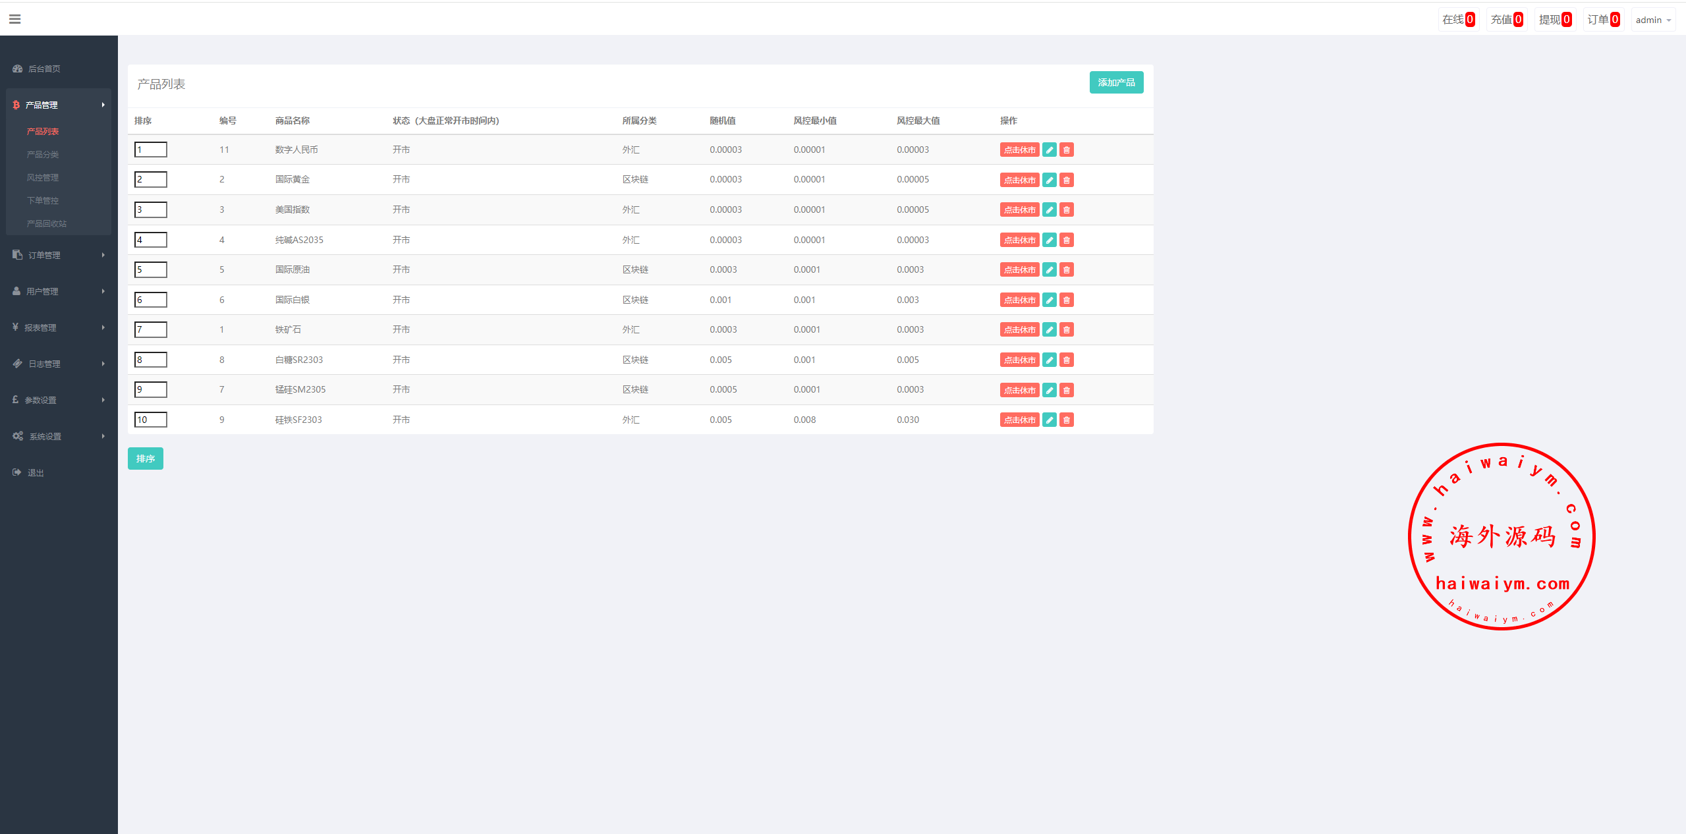Image resolution: width=1686 pixels, height=834 pixels.
Task: Open 产品回收站 in the sidebar submenu
Action: coord(47,223)
